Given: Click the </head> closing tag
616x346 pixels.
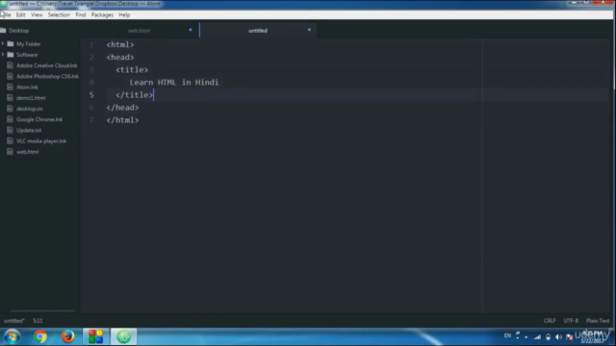Looking at the screenshot, I should click(122, 108).
